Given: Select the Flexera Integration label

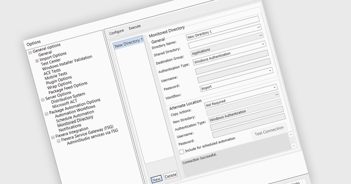Looking at the screenshot, I should click(72, 132).
